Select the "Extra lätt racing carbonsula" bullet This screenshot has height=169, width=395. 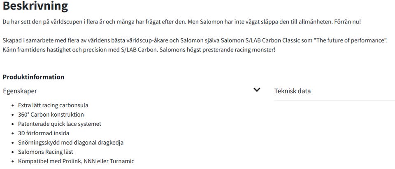tap(53, 105)
